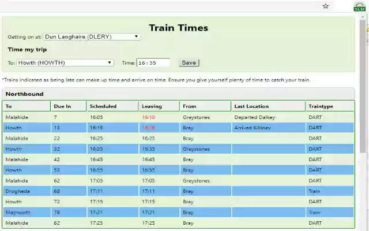The image size is (369, 231).
Task: Sort by the Due In column header
Action: pyautogui.click(x=69, y=106)
